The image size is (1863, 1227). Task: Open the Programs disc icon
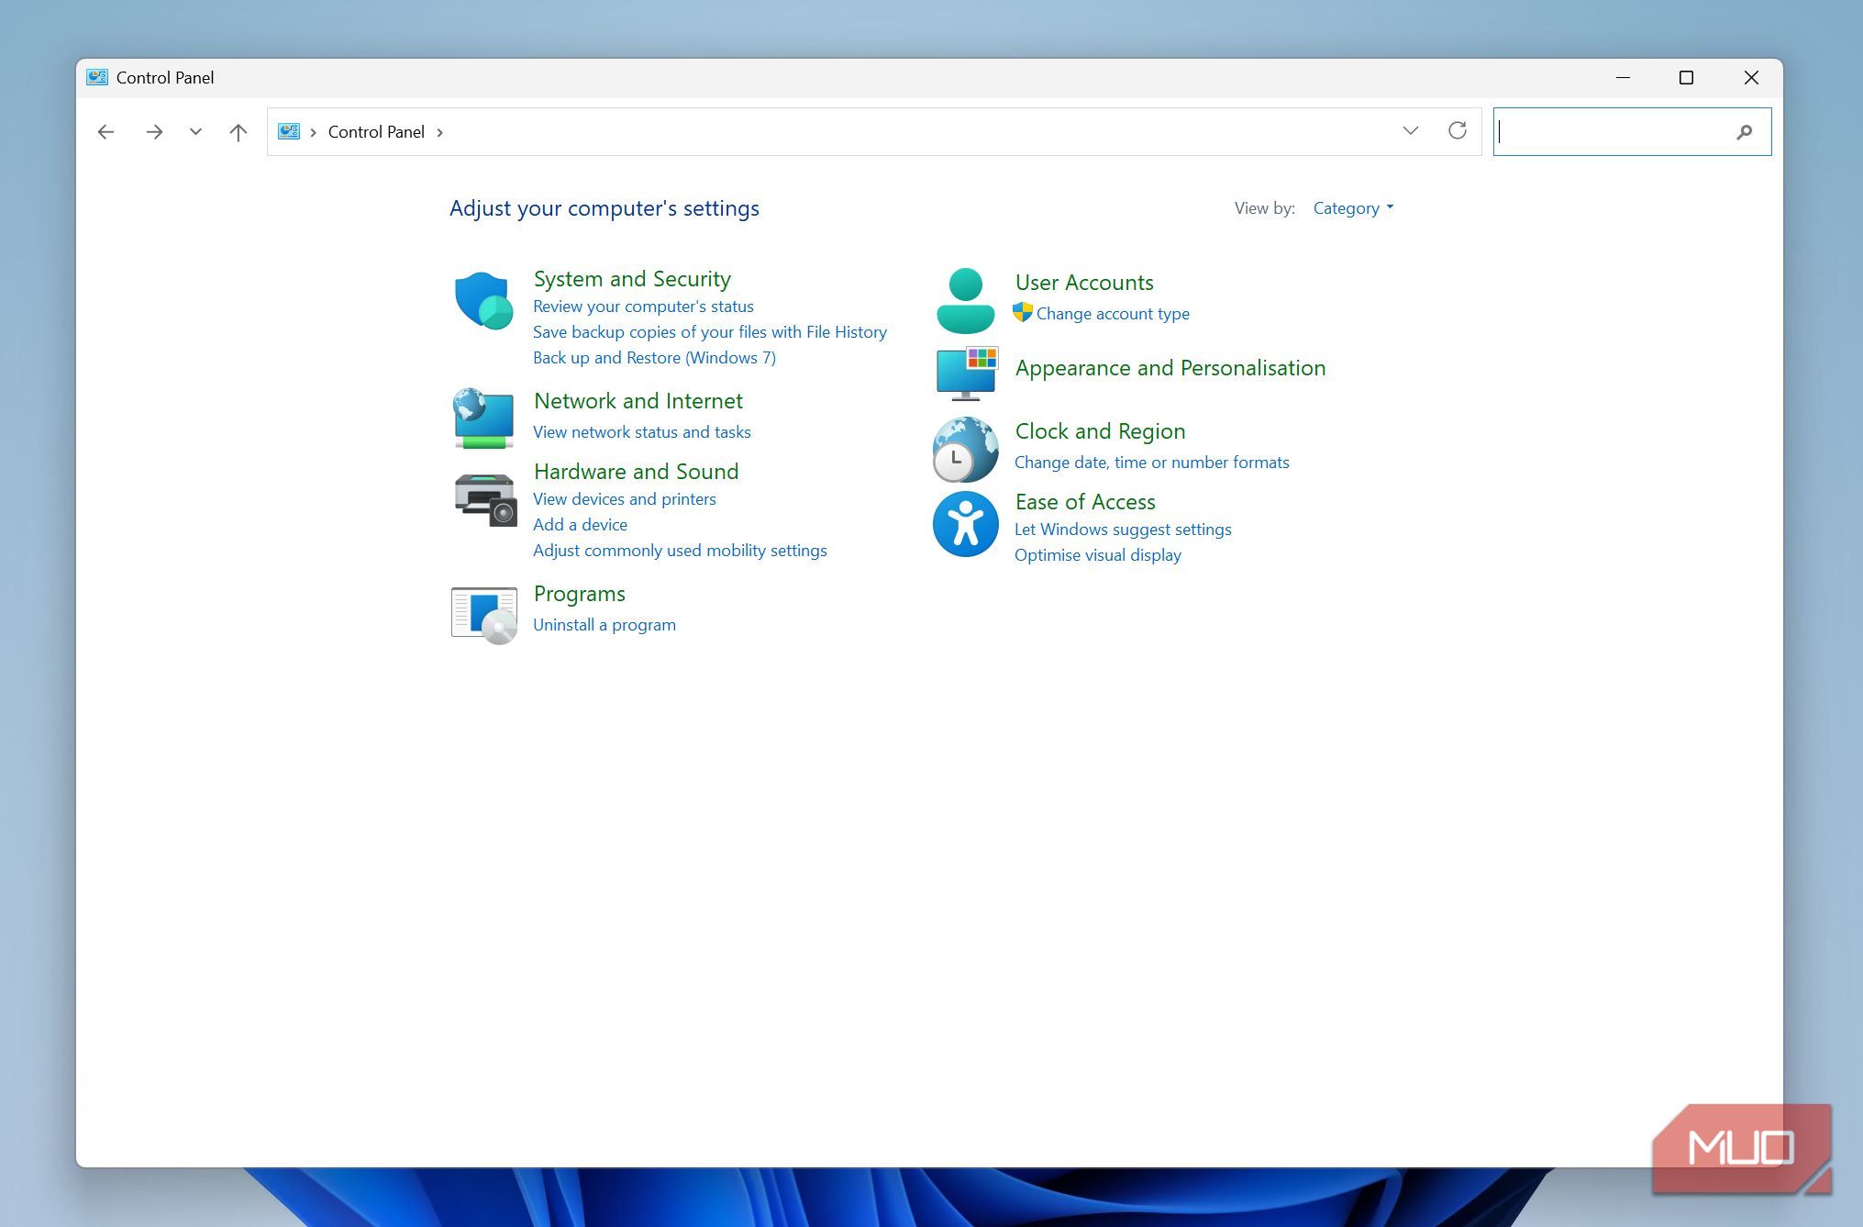click(484, 615)
